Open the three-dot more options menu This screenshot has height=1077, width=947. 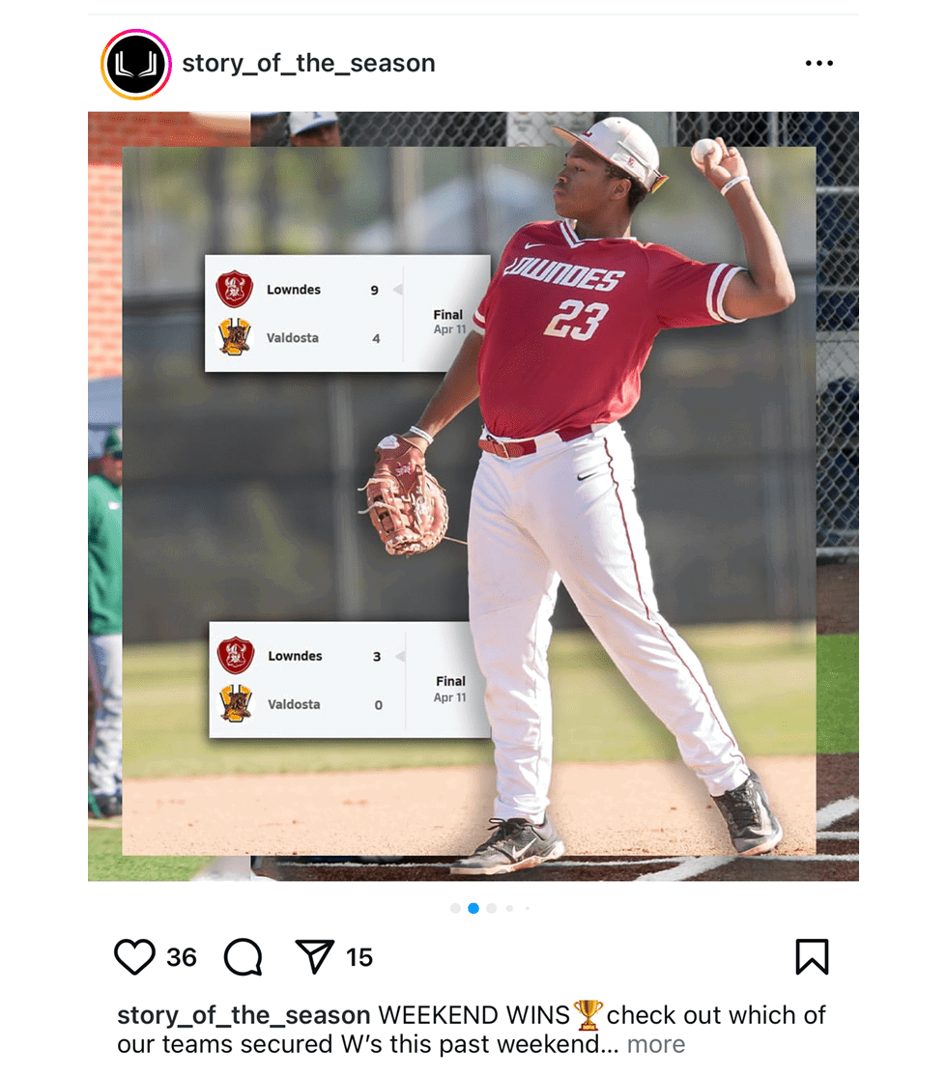click(x=819, y=63)
